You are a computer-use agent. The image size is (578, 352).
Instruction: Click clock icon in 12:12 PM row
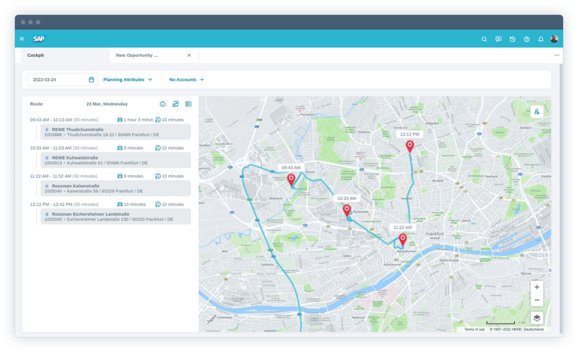[158, 204]
